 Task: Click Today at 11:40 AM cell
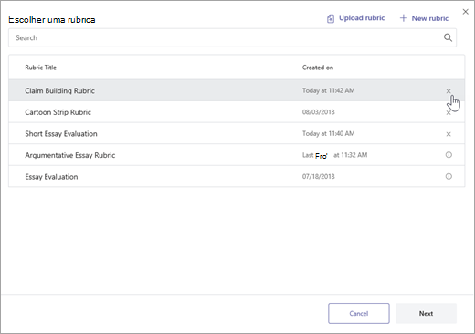coord(328,133)
